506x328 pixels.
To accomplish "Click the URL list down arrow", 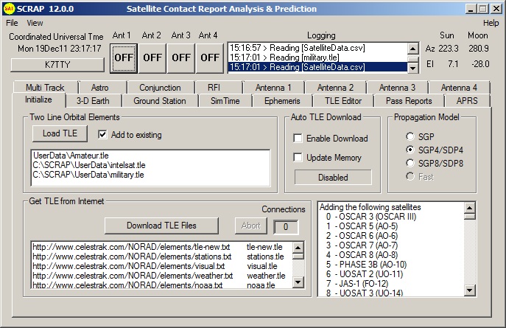I will click(298, 282).
